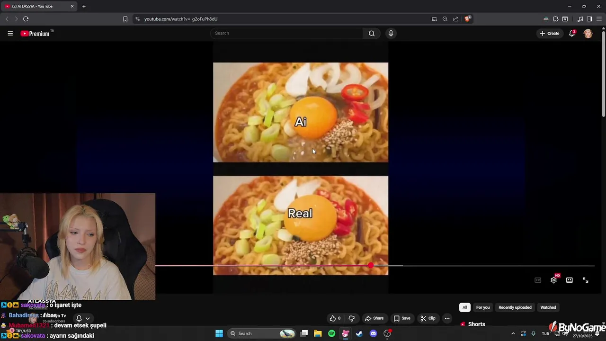Switch TUR keyboard language indicator

545,333
